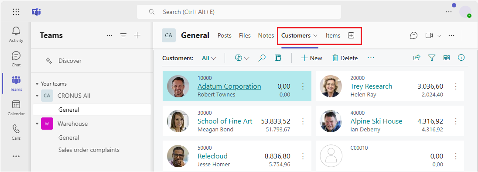Open channel more options ellipsis
Image resolution: width=478 pixels, height=172 pixels.
point(451,35)
